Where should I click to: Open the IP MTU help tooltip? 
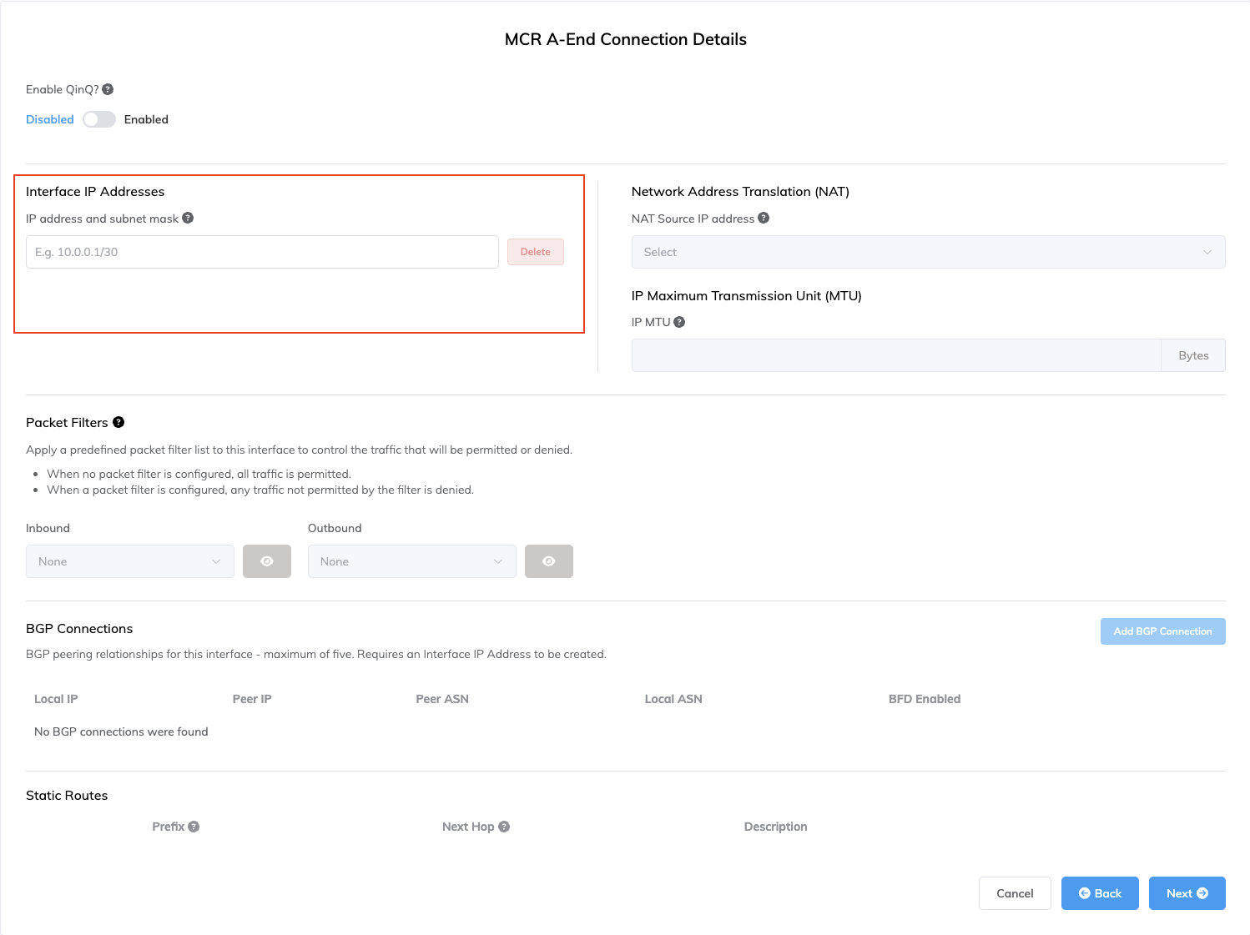(x=679, y=321)
